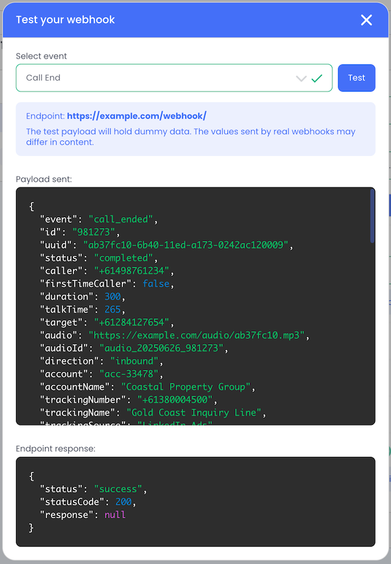Viewport: 391px width, 564px height.
Task: Select the Call End event field
Action: (174, 78)
